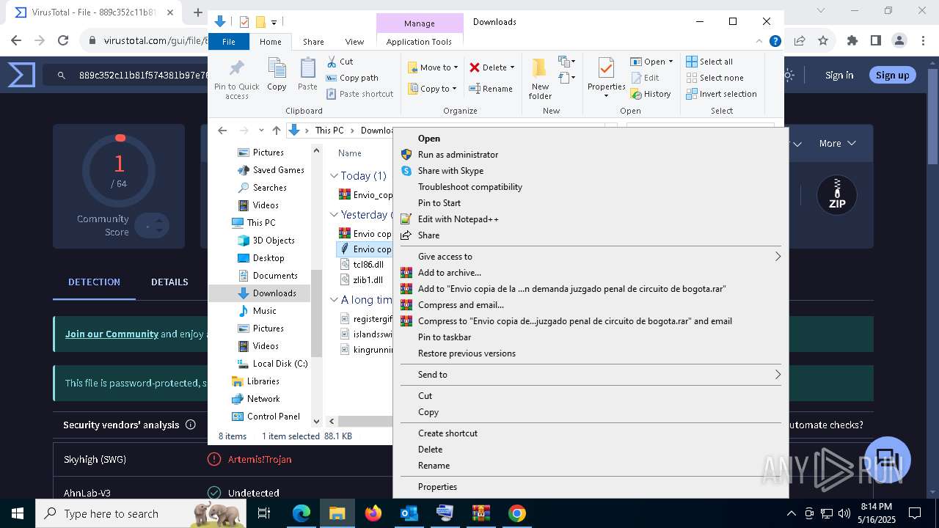
Task: Open the Delete dropdown in ribbon
Action: (x=492, y=67)
